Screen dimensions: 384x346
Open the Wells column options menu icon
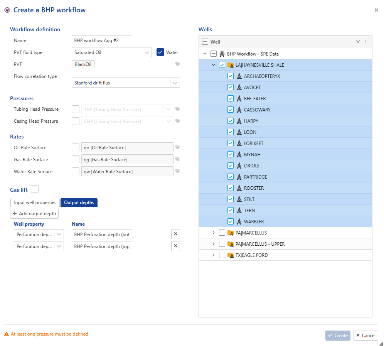(365, 42)
